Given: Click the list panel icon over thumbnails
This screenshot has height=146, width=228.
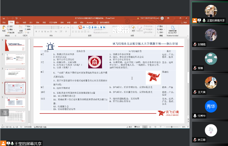Looking at the screenshot, I should tap(4, 113).
